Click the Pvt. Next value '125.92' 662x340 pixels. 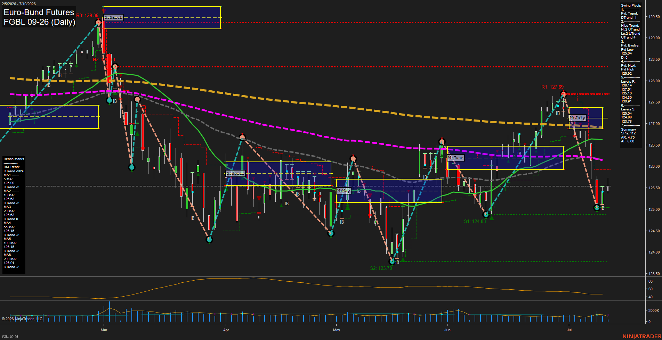(627, 74)
